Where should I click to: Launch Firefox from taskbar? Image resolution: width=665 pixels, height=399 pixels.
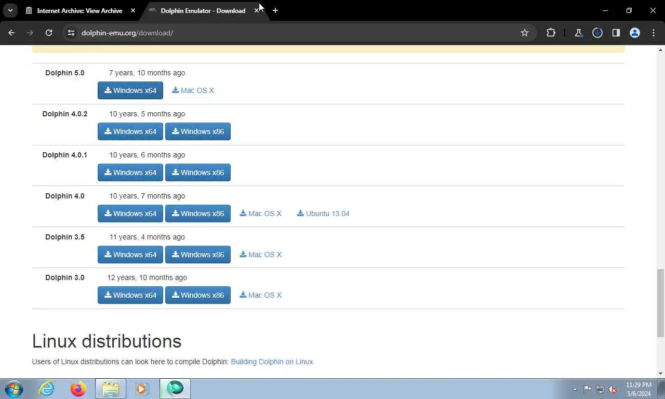(78, 389)
